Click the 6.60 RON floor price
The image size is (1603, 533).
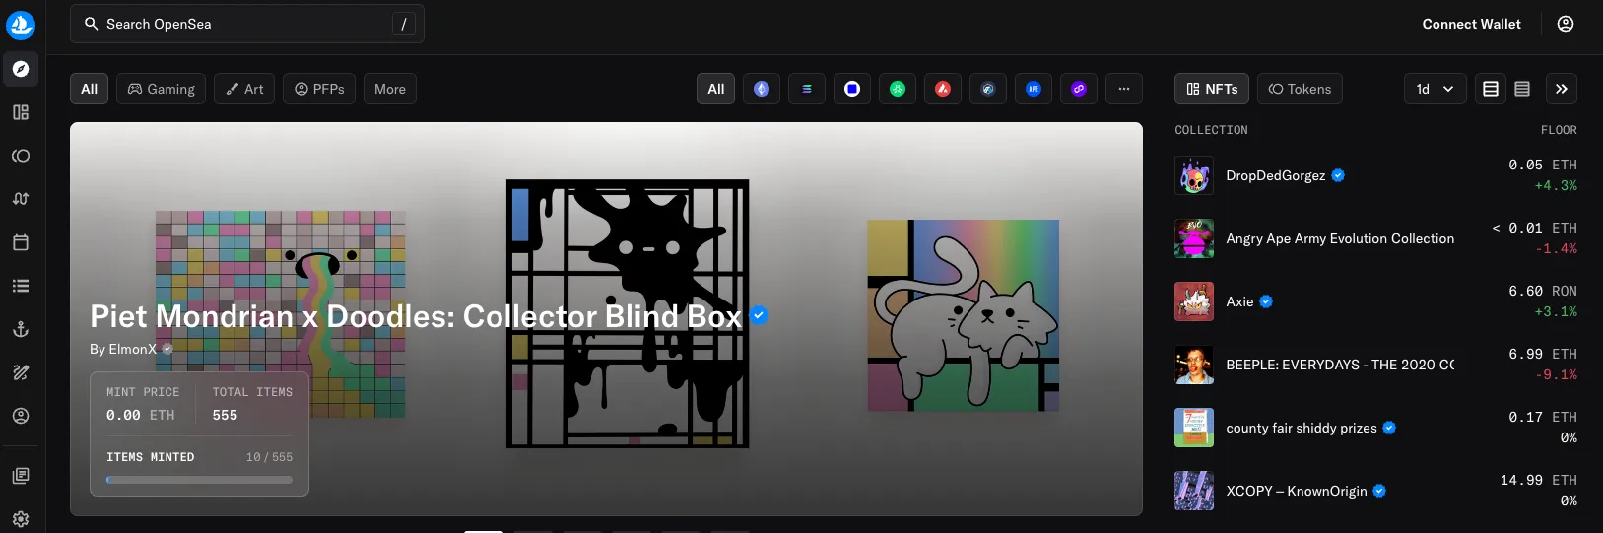(x=1543, y=291)
